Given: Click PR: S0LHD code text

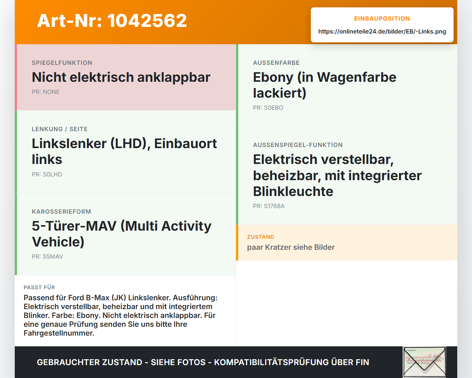Looking at the screenshot, I should 47,174.
